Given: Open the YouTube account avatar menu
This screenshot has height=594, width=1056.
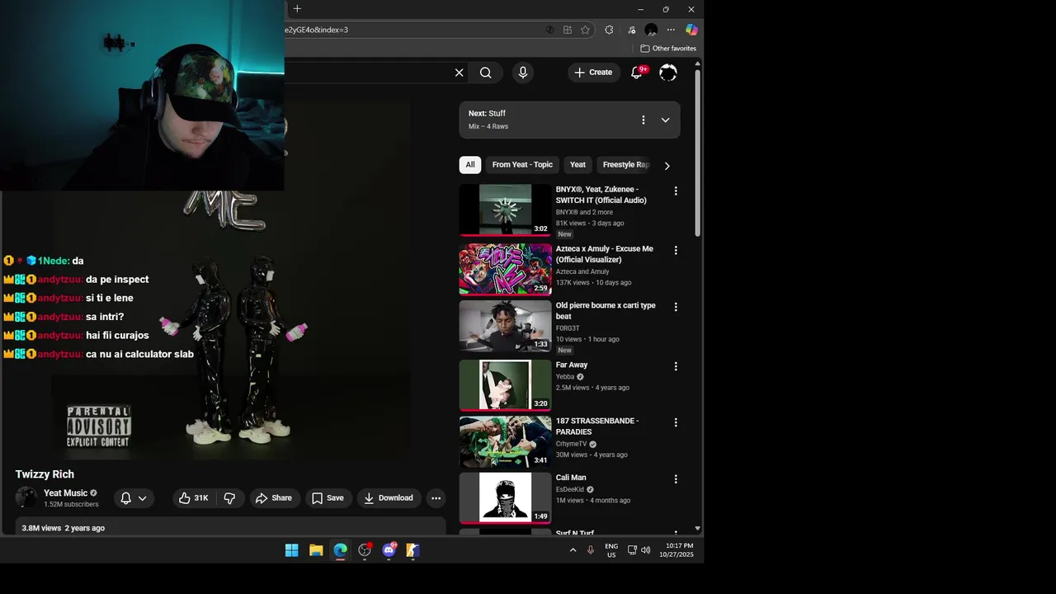Looking at the screenshot, I should point(668,73).
